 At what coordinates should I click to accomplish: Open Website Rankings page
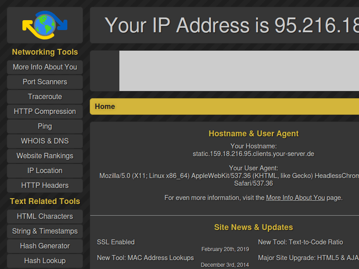click(x=45, y=156)
